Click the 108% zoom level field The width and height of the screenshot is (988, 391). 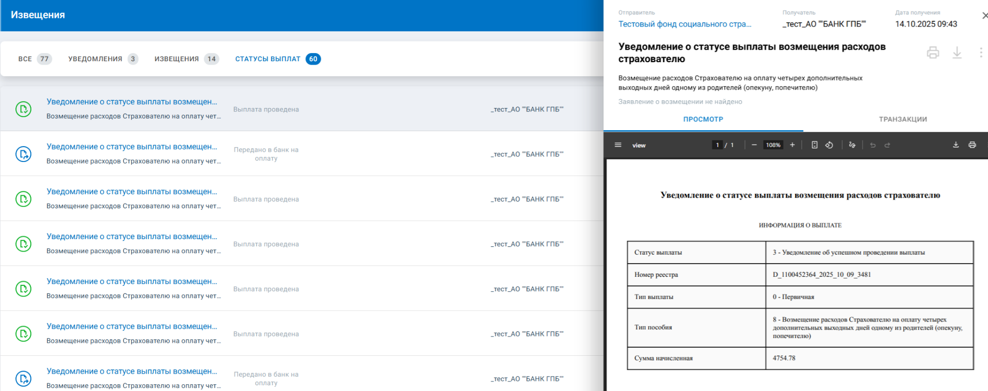(773, 145)
